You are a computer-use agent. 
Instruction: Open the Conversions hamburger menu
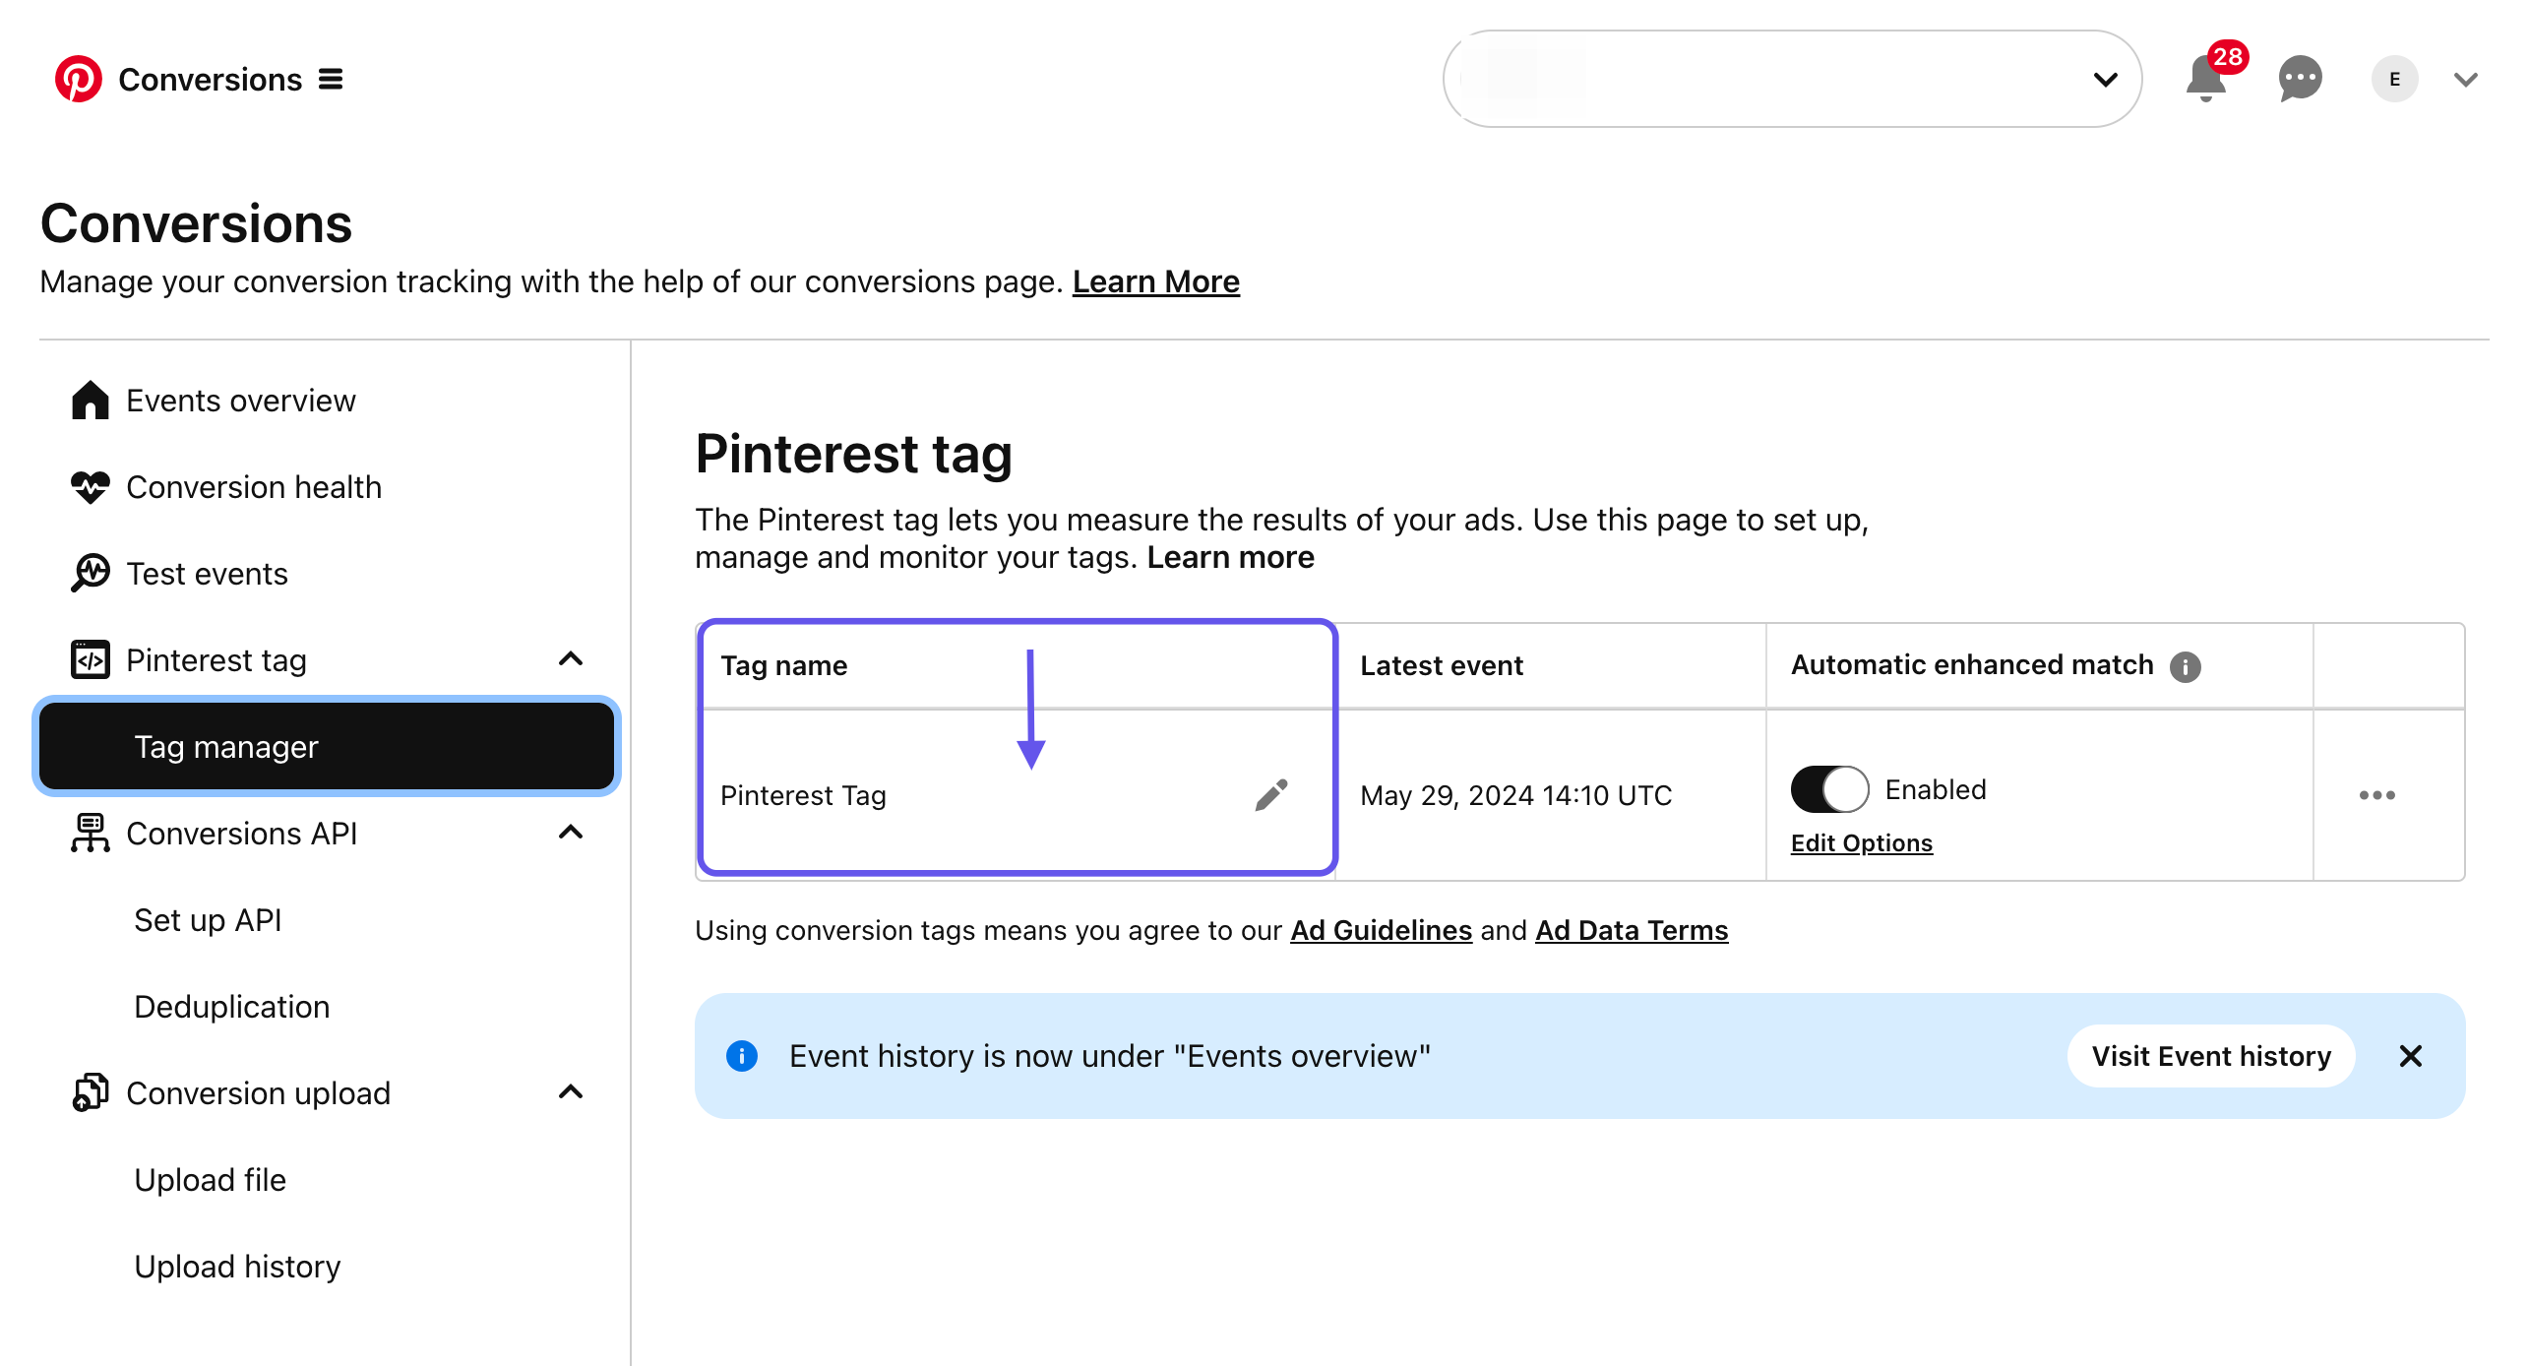pos(331,79)
